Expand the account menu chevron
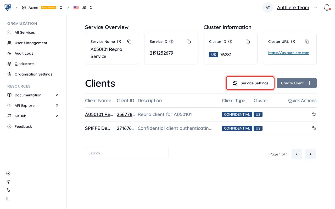The height and width of the screenshot is (209, 335). tap(316, 8)
